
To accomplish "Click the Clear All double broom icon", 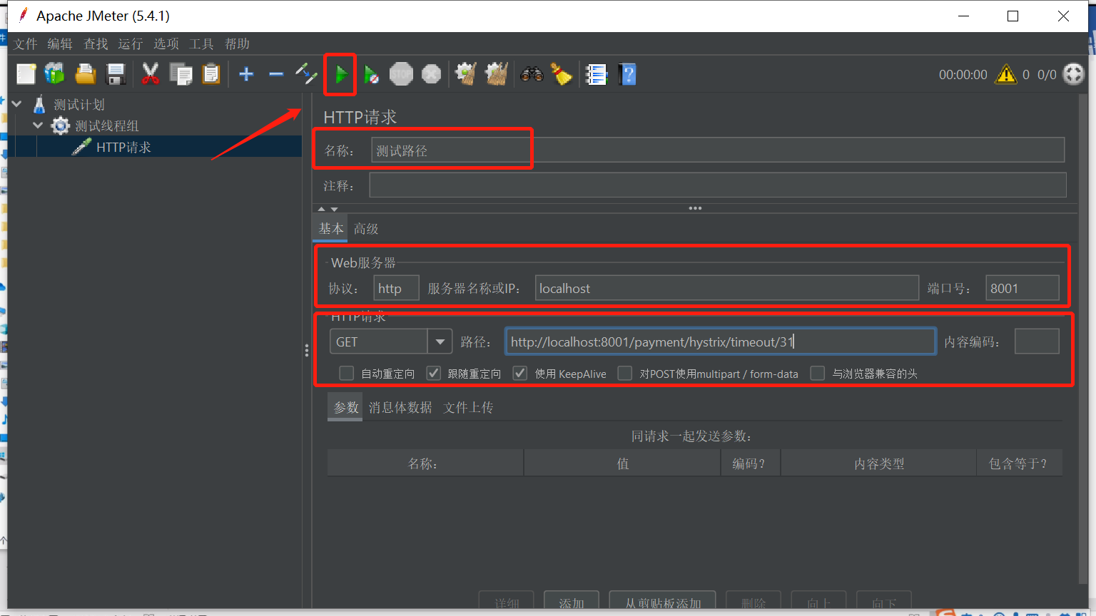I will (497, 74).
